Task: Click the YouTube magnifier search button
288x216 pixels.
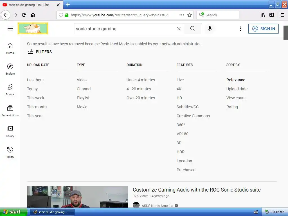Action: coord(193,29)
